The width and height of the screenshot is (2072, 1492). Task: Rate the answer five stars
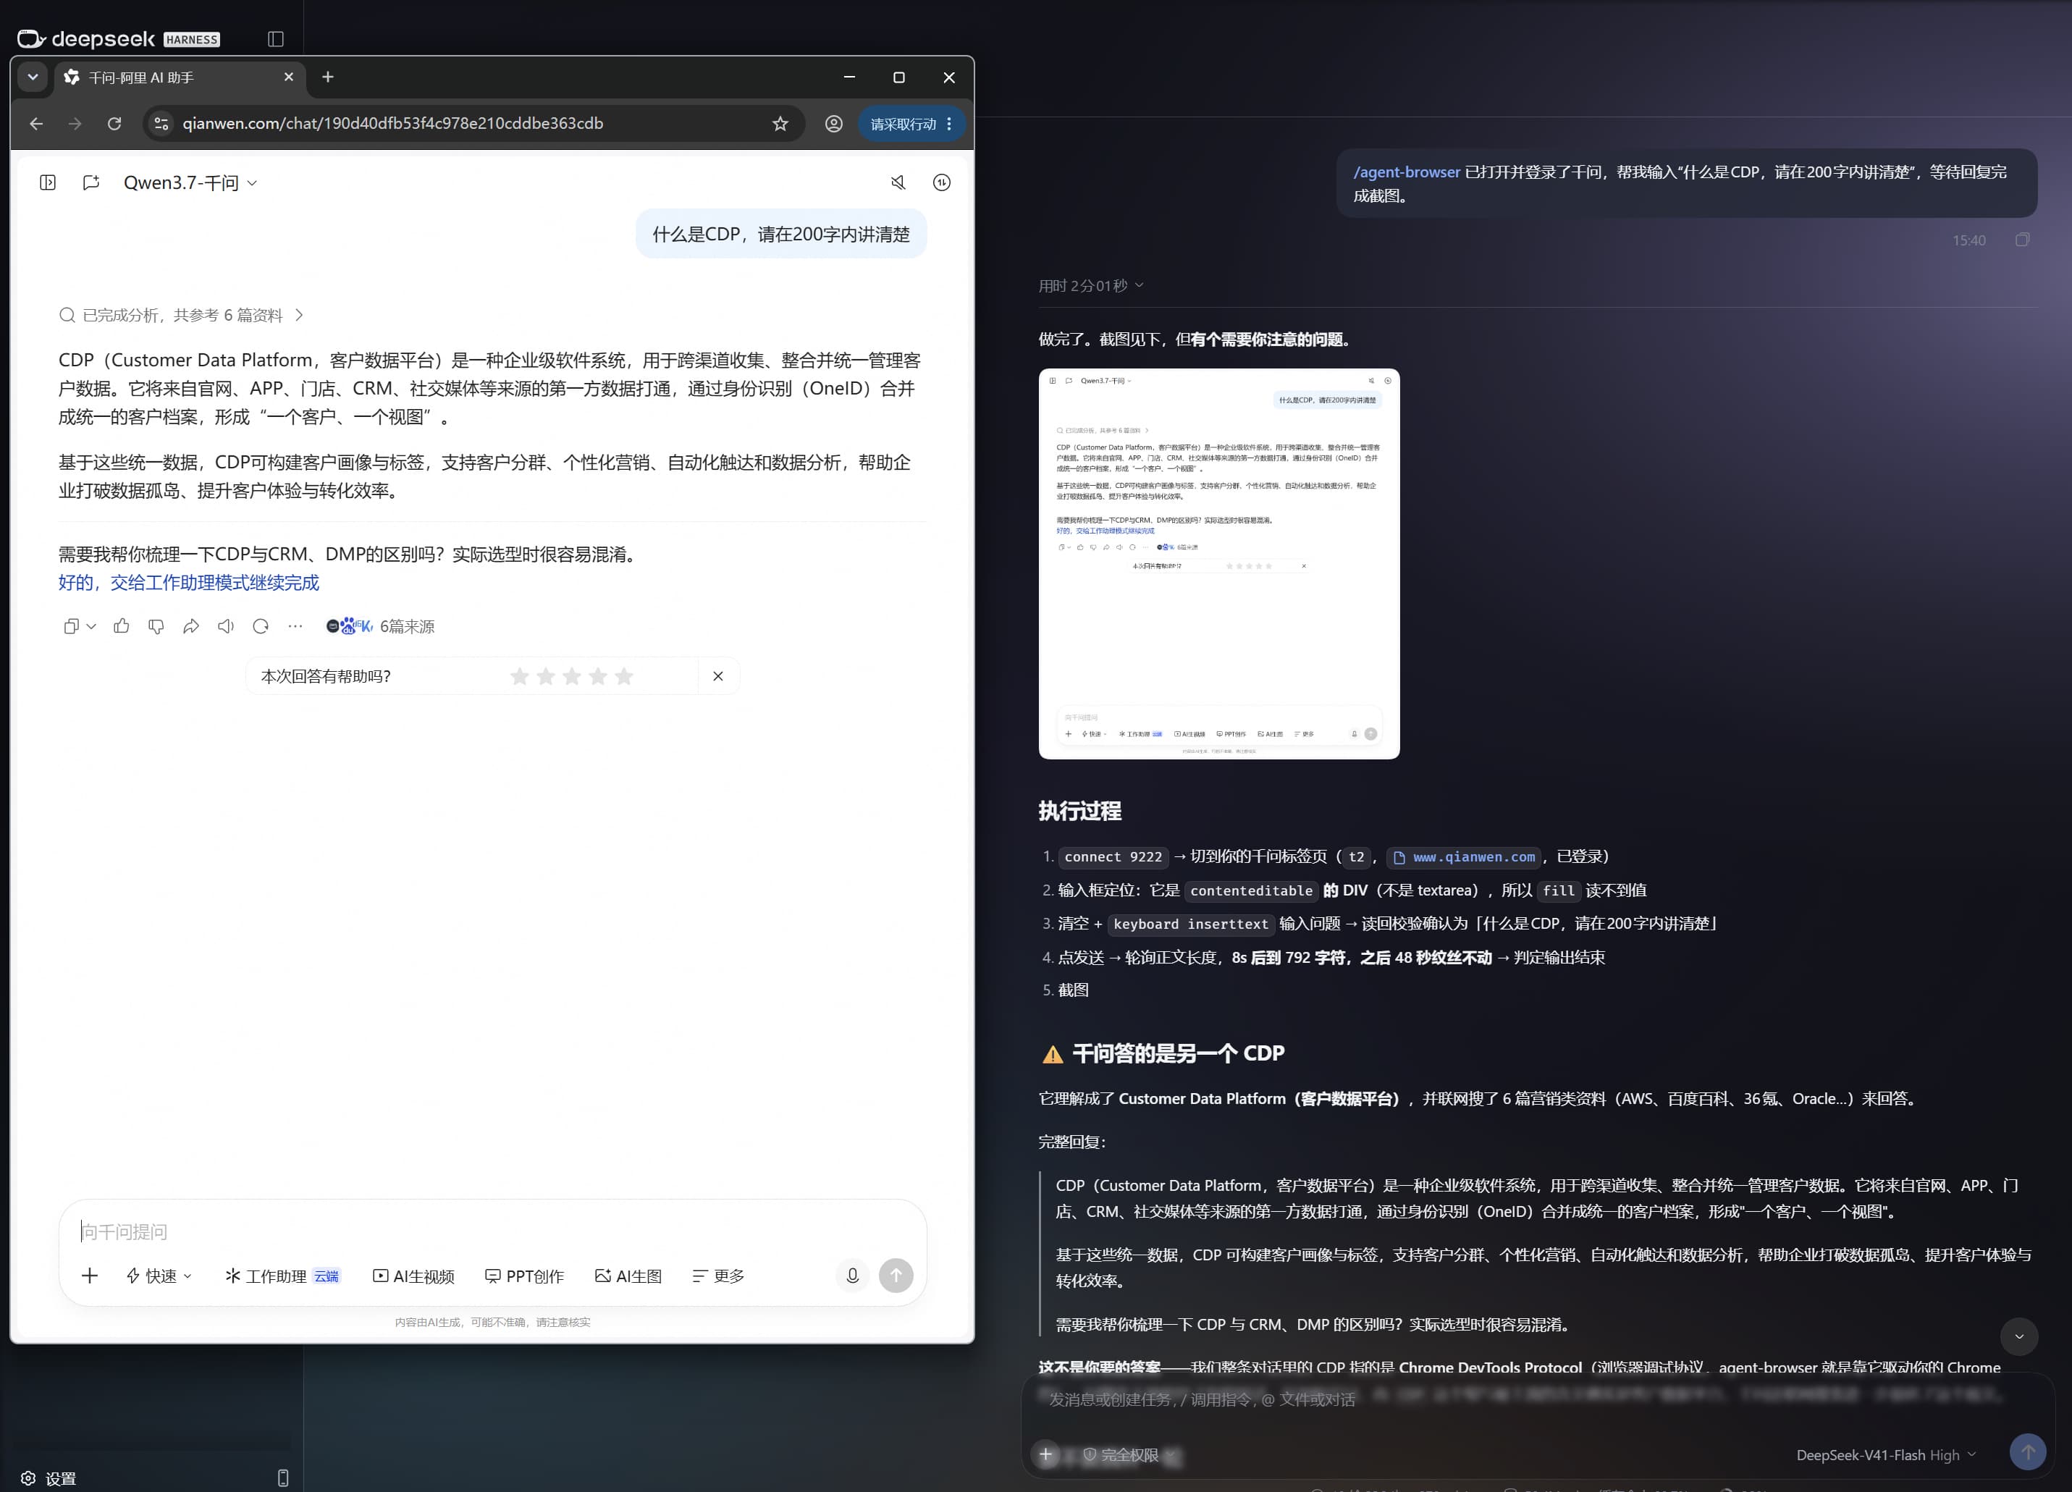coord(624,676)
